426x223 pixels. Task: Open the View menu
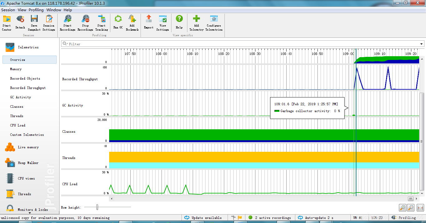coord(22,10)
